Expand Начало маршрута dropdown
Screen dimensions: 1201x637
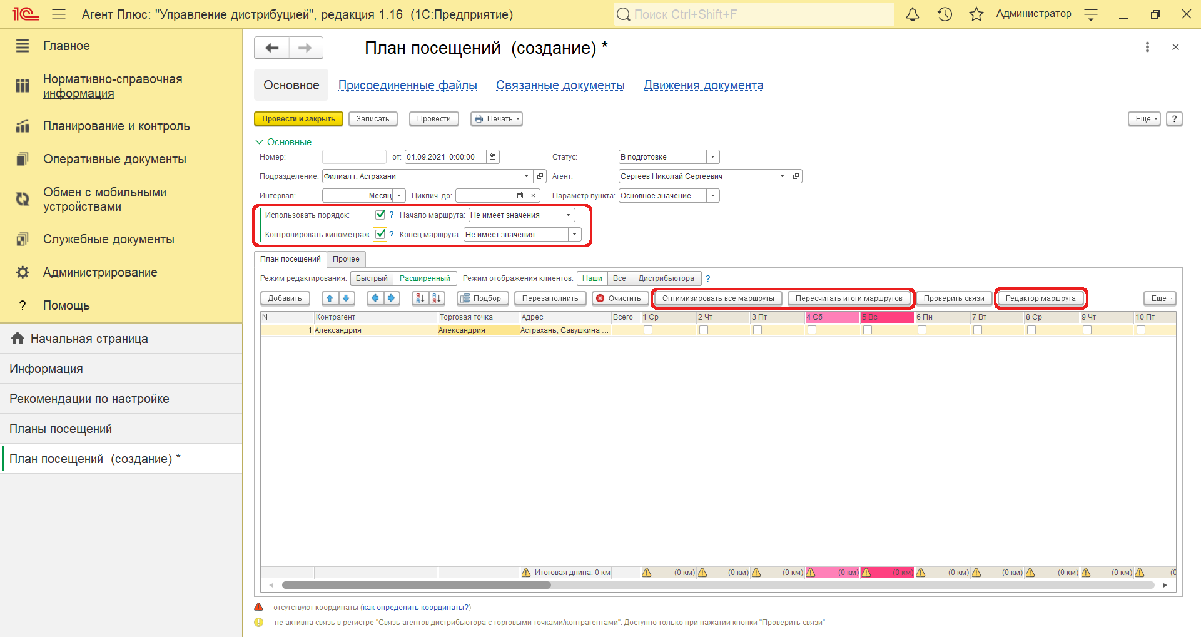click(x=568, y=215)
